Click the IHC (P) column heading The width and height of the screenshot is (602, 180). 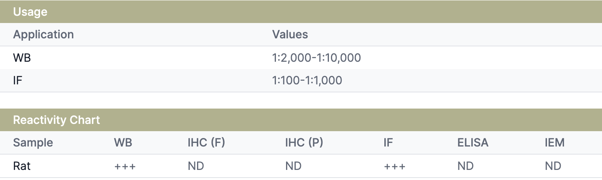(304, 143)
